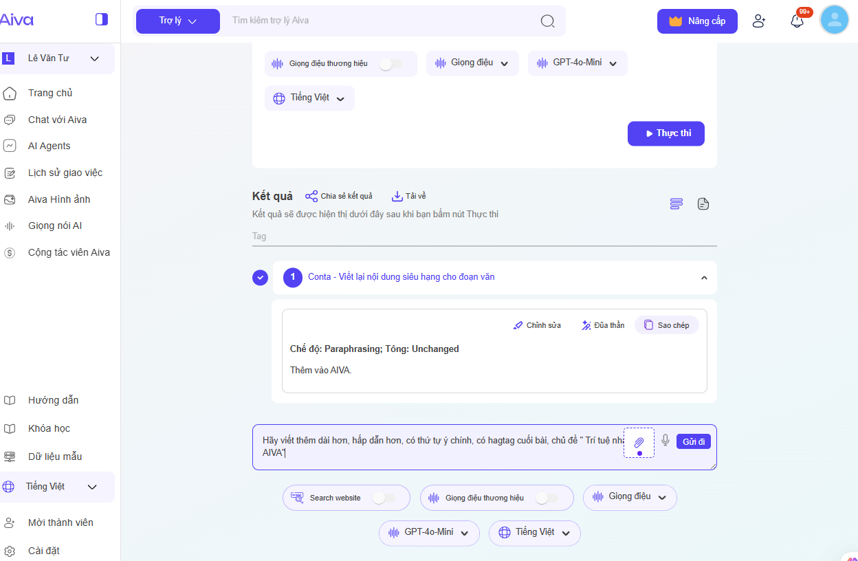The image size is (858, 561).
Task: Enable top Giọng điệu thương hiệu switch
Action: [x=390, y=64]
